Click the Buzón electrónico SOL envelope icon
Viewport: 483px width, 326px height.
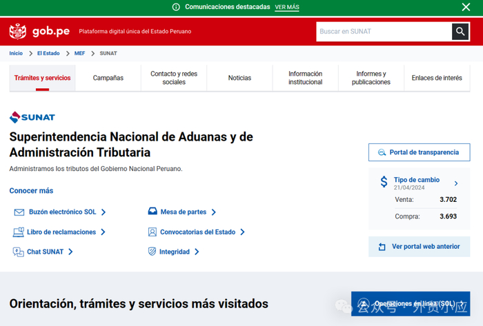[x=19, y=212]
